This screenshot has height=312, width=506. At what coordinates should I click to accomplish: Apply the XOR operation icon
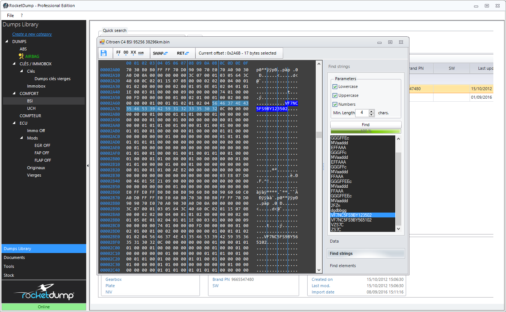point(141,53)
